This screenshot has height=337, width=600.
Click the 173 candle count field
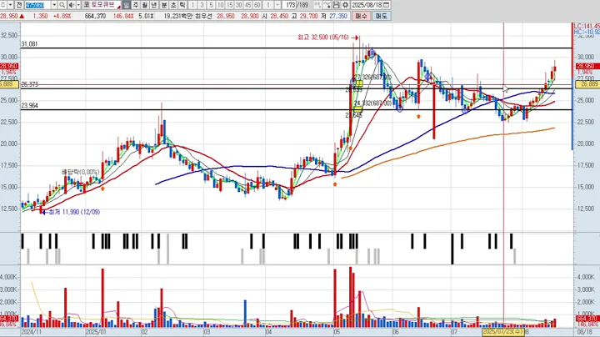(x=290, y=5)
